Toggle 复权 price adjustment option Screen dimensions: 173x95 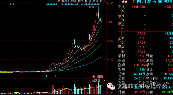(x=80, y=1)
